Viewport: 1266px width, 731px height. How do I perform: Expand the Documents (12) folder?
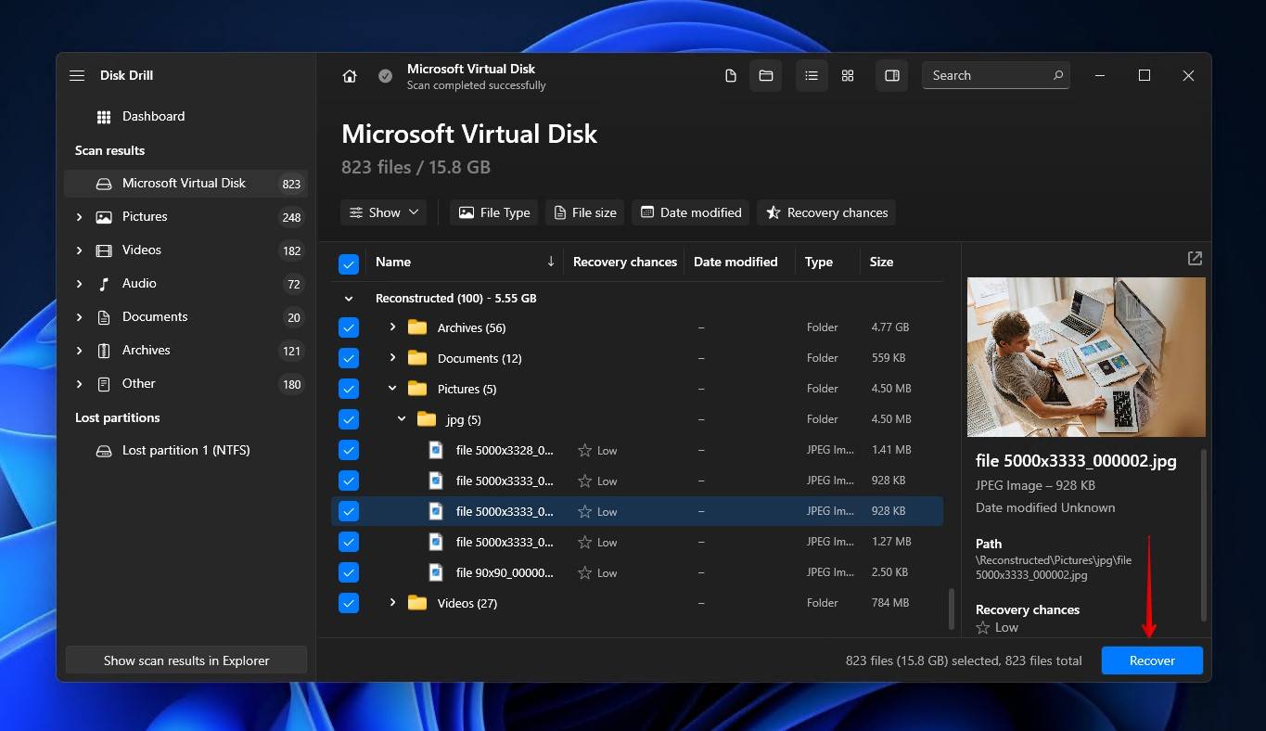click(392, 358)
